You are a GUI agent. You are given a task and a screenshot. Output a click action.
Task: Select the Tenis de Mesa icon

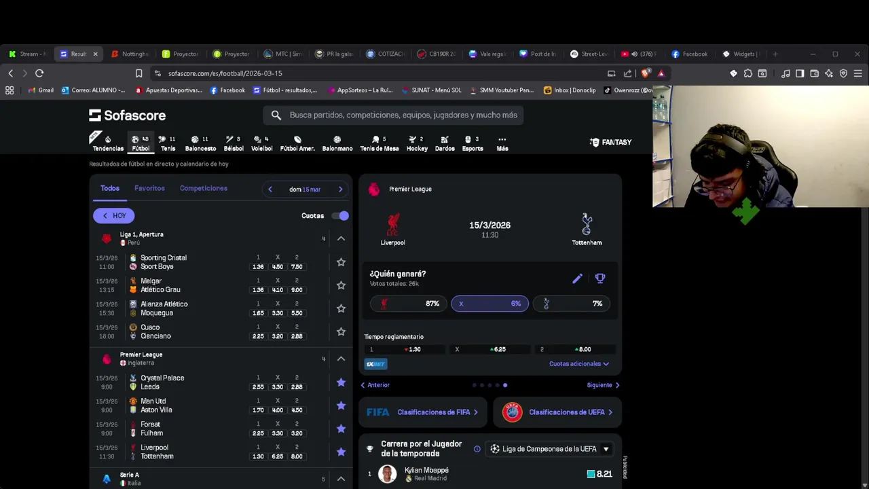pos(380,143)
